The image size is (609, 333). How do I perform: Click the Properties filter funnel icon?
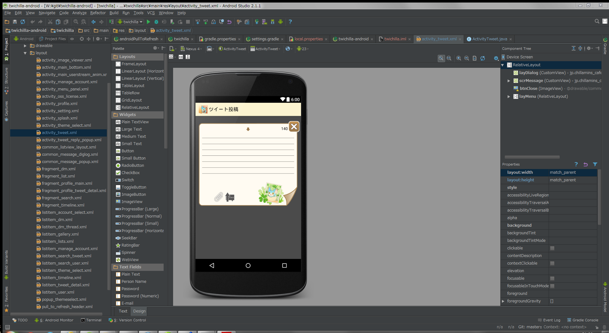coord(595,164)
